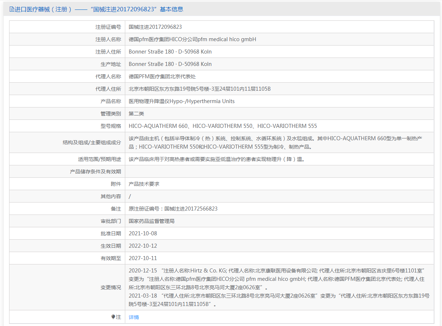This screenshot has width=442, height=326.
Task: Click the 注册人名称 label cell
Action: (x=67, y=39)
